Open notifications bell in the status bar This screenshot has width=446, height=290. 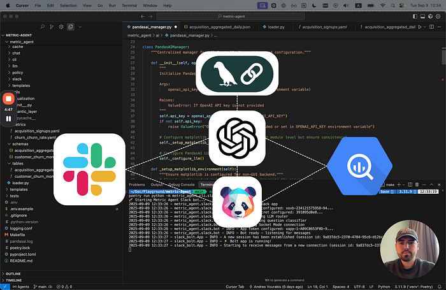pos(440,287)
